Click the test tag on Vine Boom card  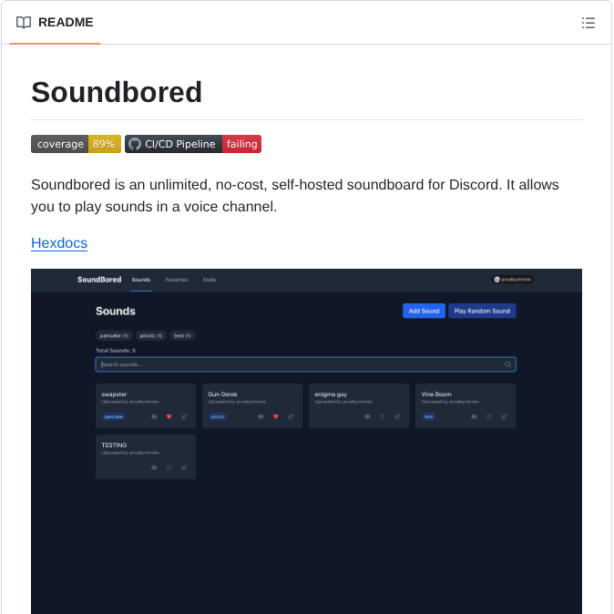pos(428,416)
